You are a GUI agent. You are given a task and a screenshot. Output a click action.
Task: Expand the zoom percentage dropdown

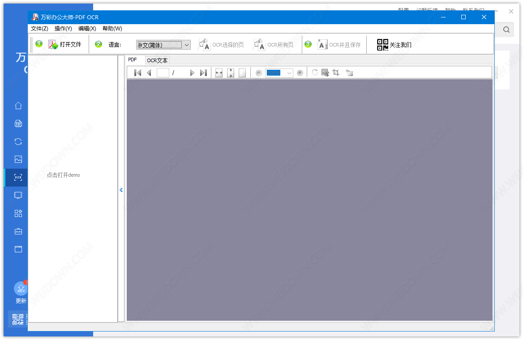coord(289,73)
